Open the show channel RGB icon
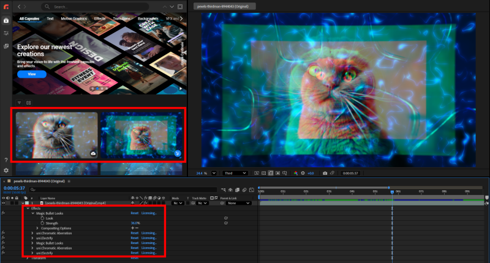Image resolution: width=490 pixels, height=263 pixels. coord(296,173)
